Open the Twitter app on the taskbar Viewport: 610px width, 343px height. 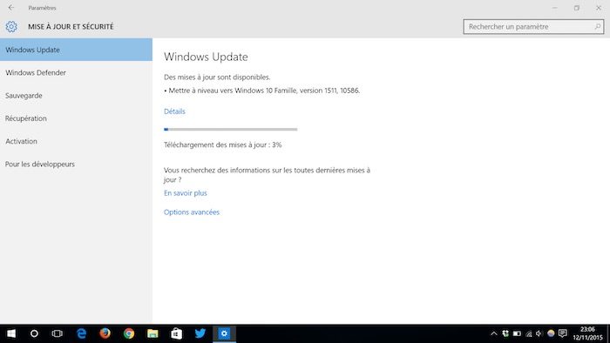pos(200,333)
